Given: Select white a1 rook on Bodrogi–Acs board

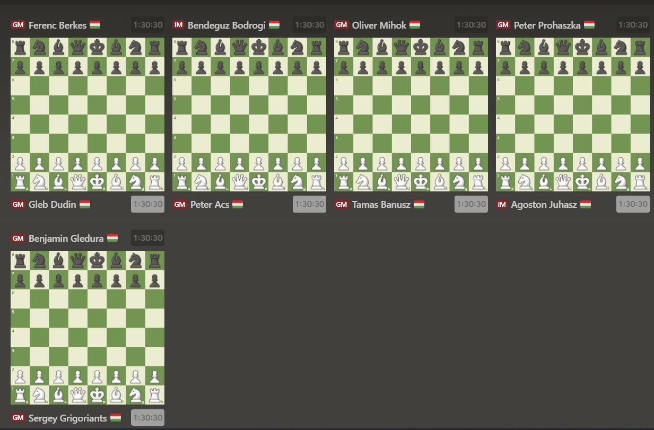Looking at the screenshot, I should 182,182.
